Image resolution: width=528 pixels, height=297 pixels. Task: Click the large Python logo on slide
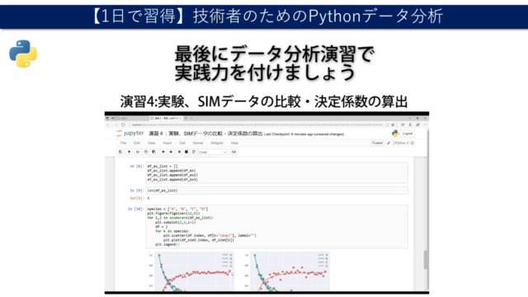(x=23, y=54)
